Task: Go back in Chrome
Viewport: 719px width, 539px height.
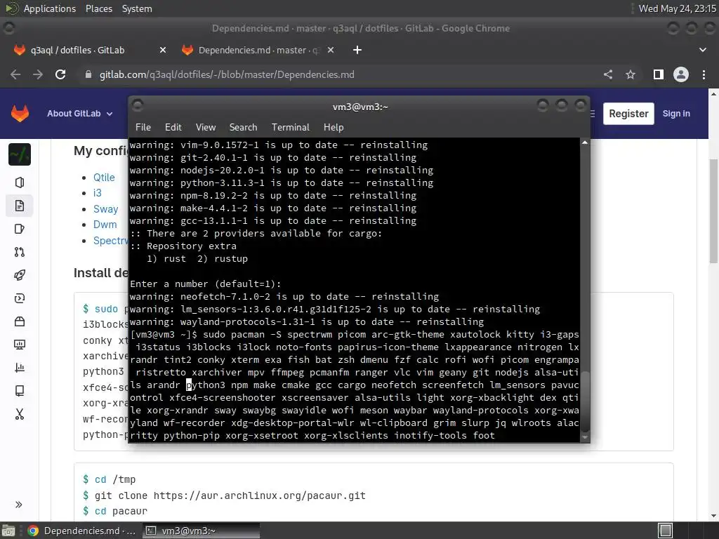Action: tap(15, 74)
